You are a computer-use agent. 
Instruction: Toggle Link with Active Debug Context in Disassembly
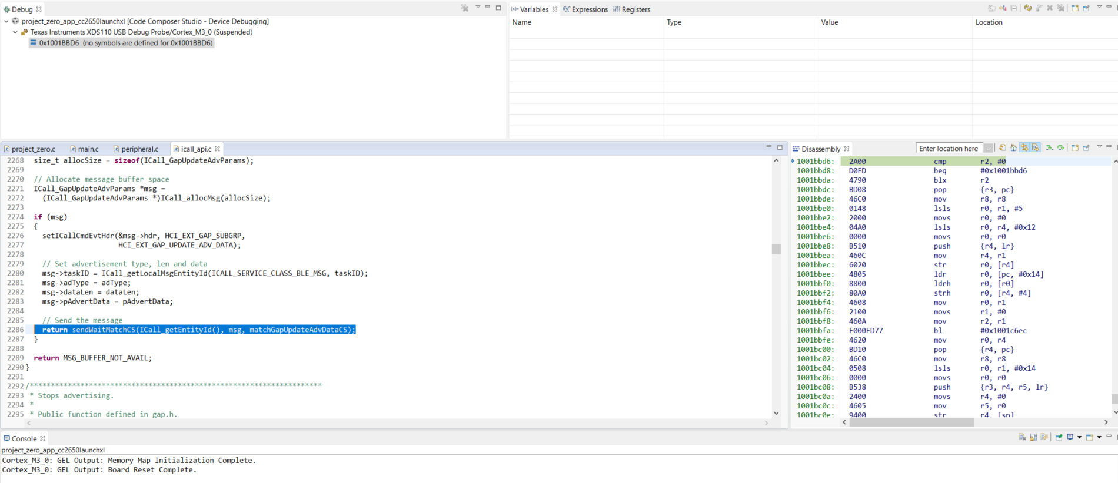tap(1024, 148)
